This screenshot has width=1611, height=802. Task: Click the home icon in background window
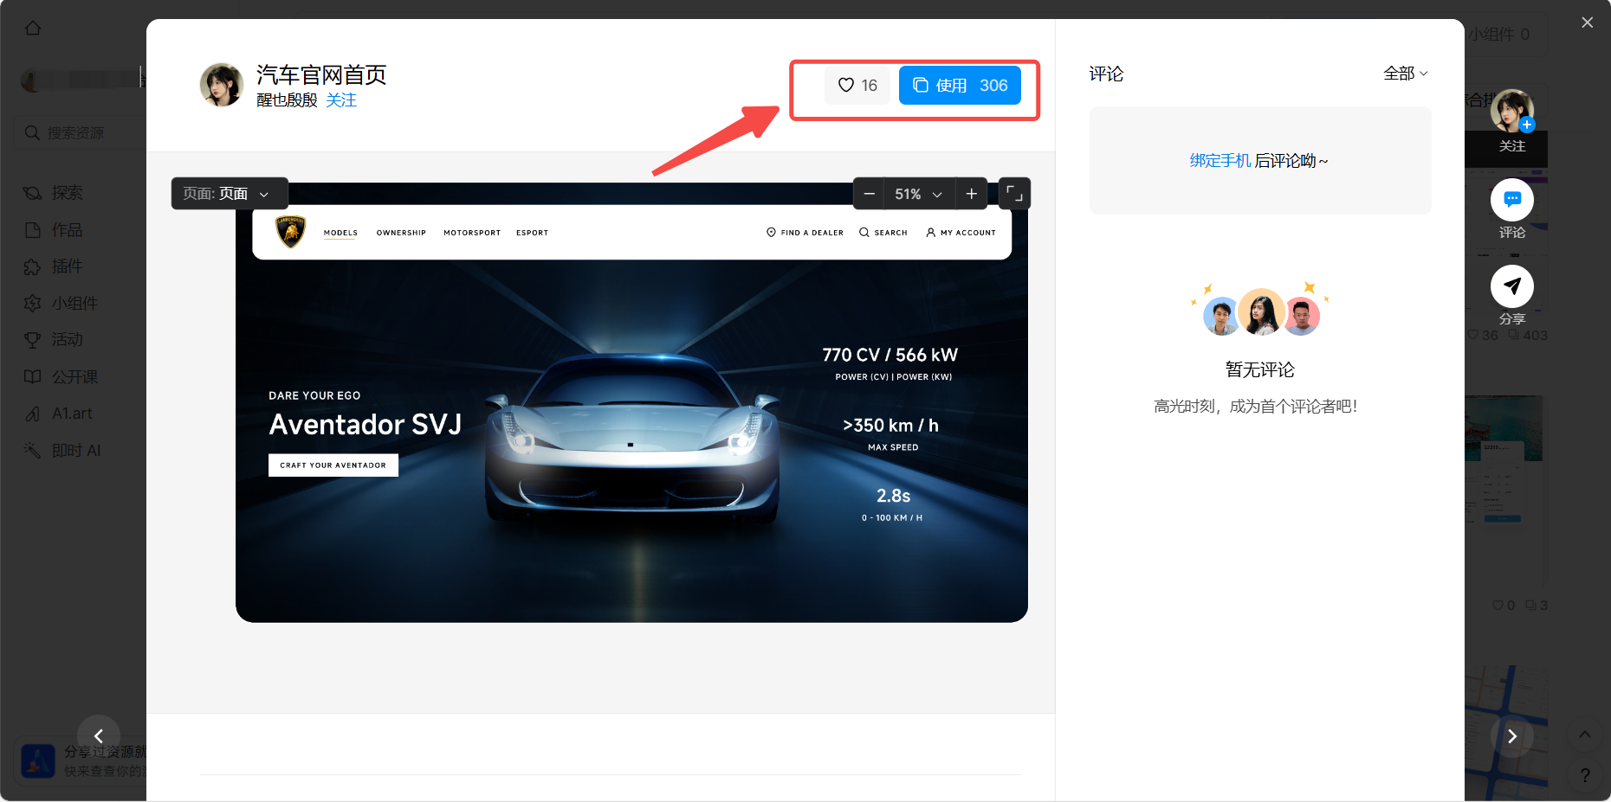[33, 28]
